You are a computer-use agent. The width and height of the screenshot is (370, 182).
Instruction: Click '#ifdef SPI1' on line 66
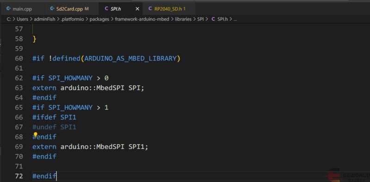tap(54, 117)
